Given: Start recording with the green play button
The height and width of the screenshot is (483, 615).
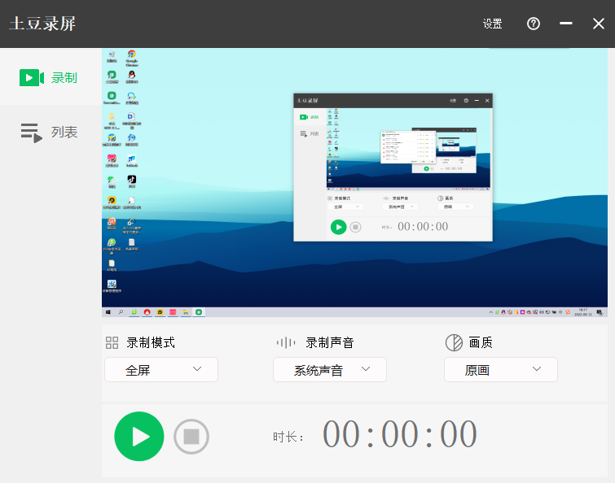Looking at the screenshot, I should (139, 437).
